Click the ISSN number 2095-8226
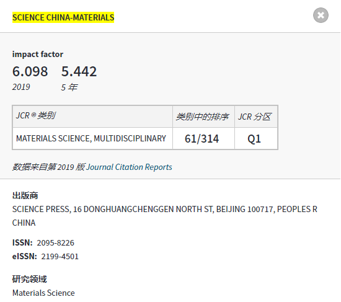Image resolution: width=341 pixels, height=302 pixels. click(x=55, y=243)
